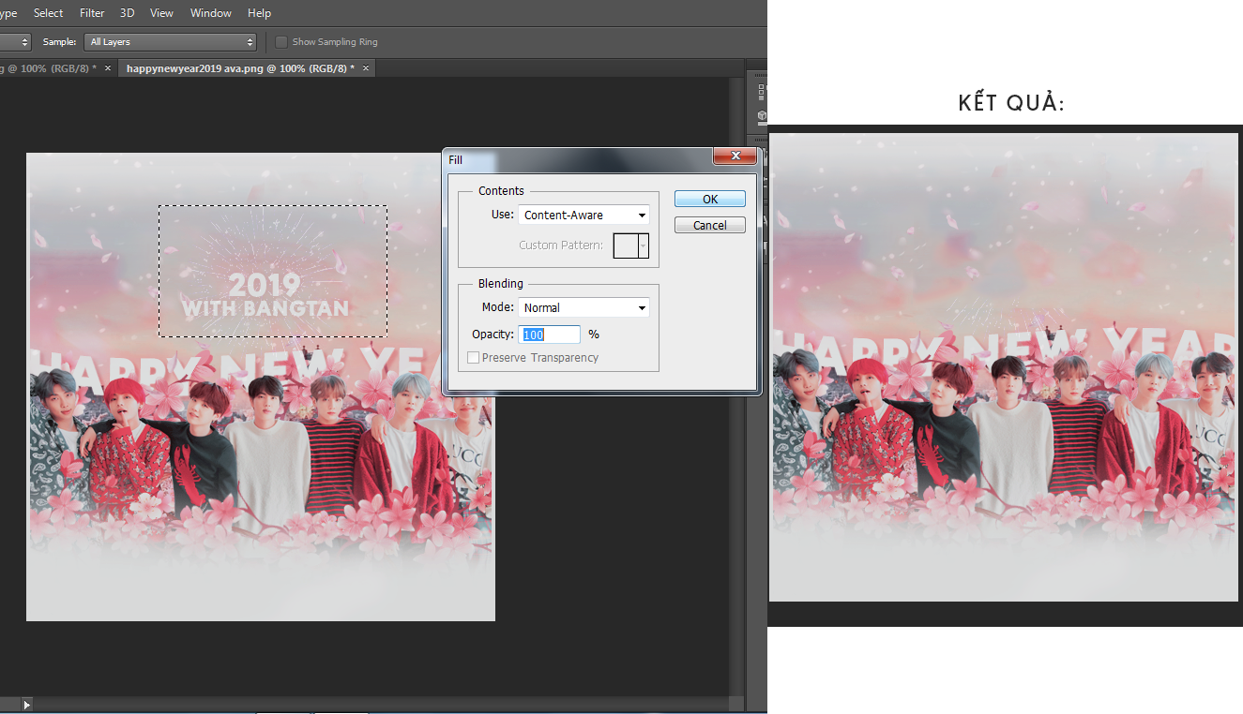Click the Opacity value field
This screenshot has height=714, width=1243.
coord(550,335)
